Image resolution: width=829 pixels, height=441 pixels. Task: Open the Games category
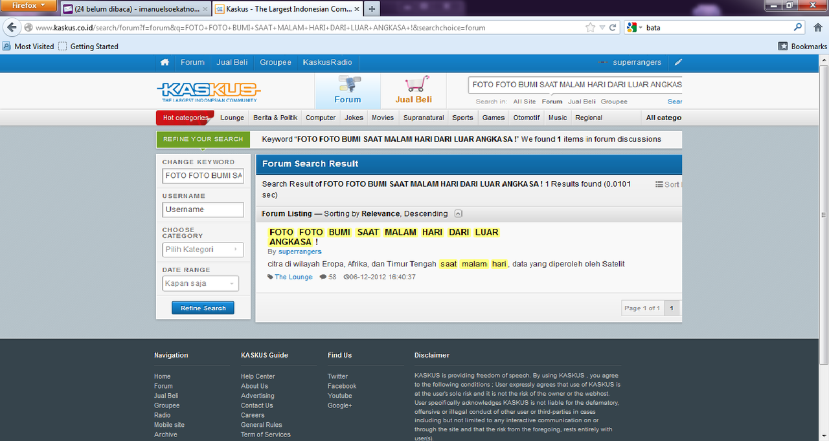[x=494, y=118]
